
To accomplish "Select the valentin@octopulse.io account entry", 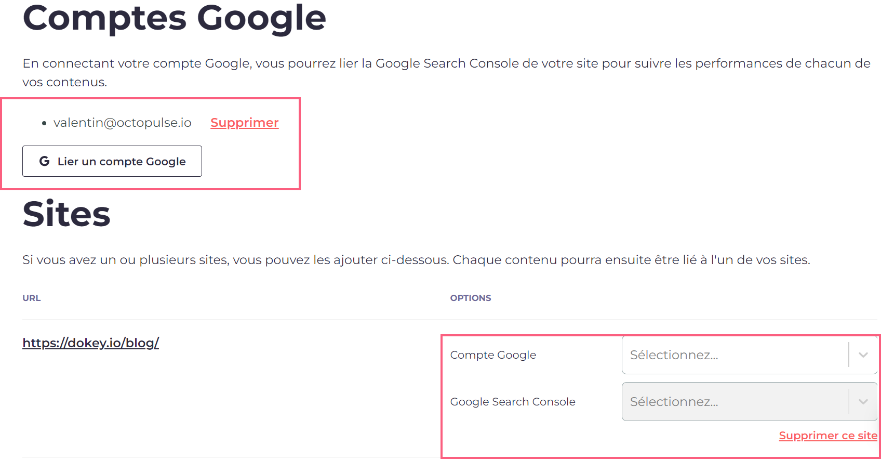I will click(x=123, y=123).
